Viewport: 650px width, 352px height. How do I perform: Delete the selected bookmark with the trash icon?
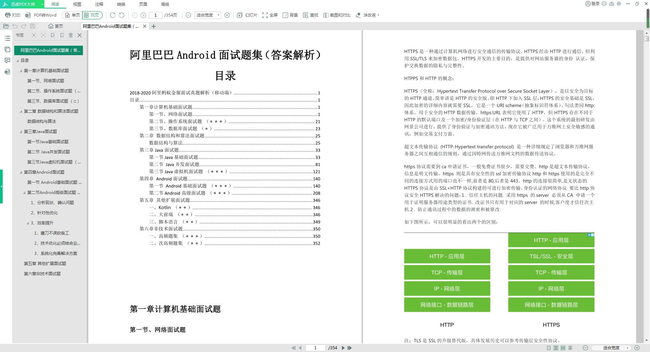[71, 35]
